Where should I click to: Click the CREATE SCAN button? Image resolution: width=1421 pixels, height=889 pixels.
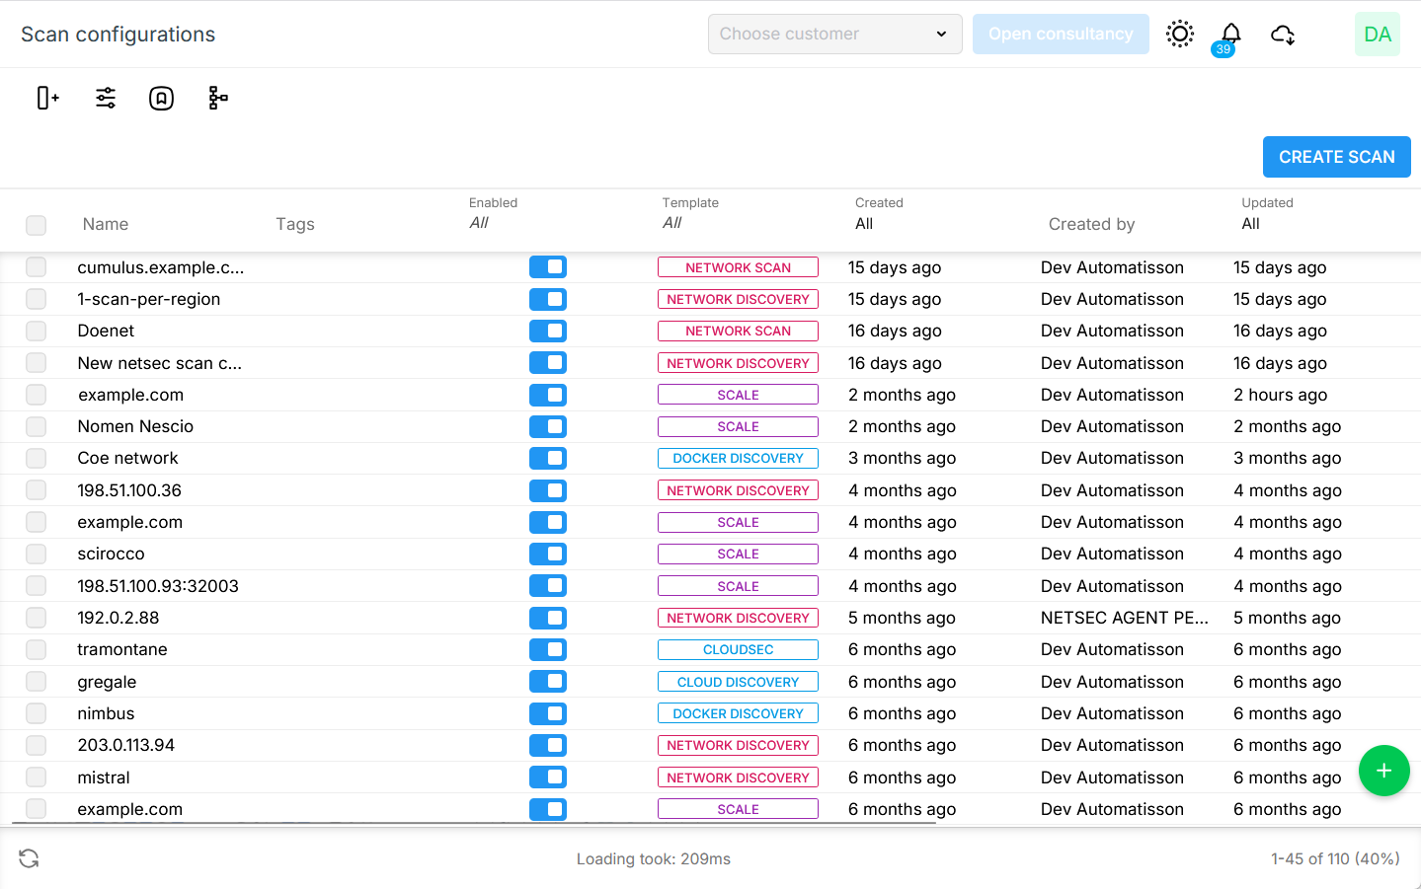1336,157
